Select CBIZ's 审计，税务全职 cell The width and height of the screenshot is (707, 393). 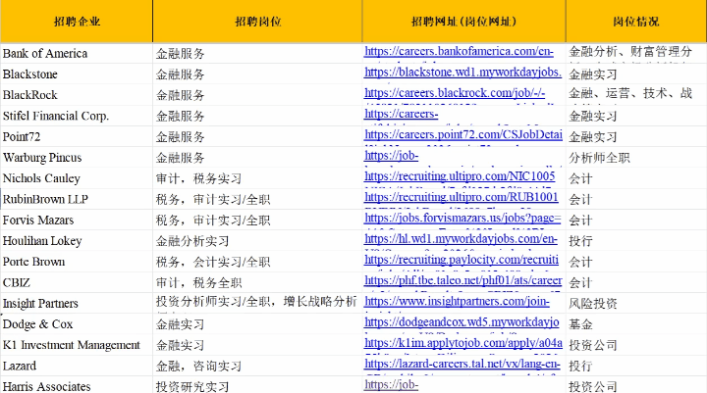[257, 282]
